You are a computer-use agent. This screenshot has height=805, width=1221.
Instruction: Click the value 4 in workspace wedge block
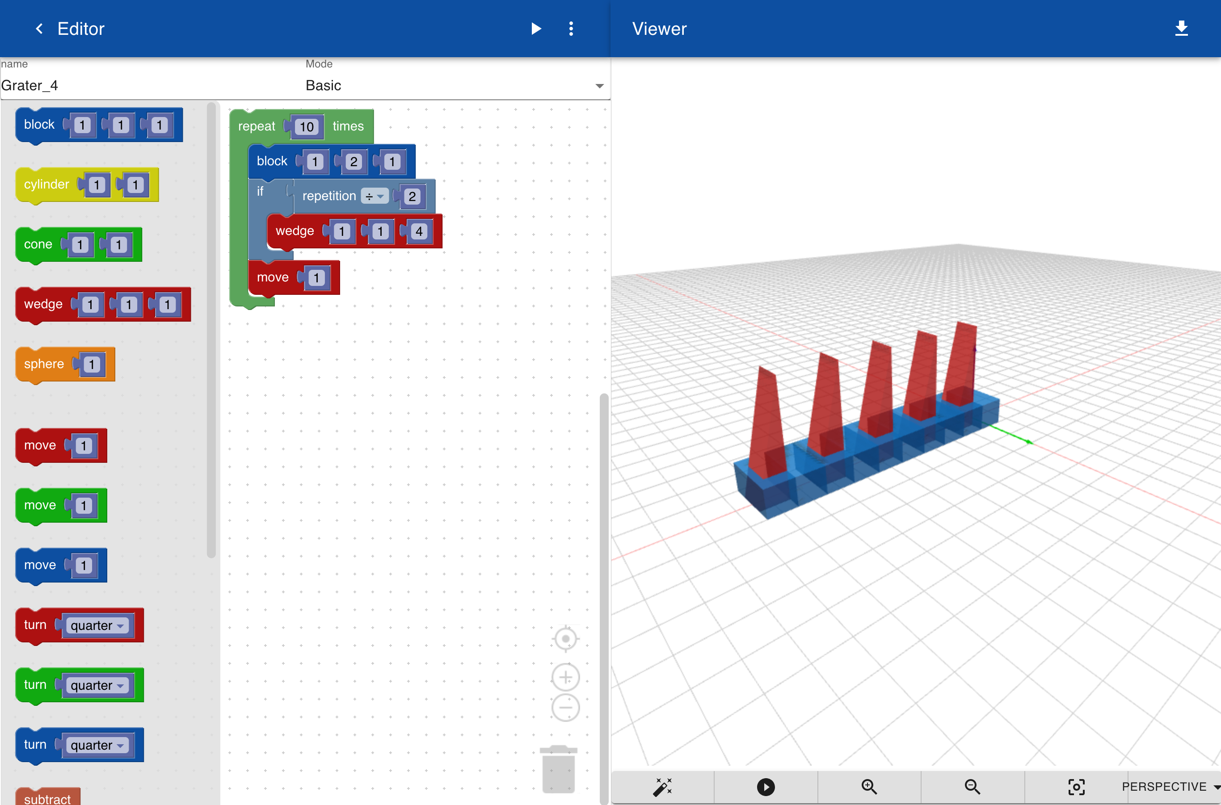[x=419, y=231]
